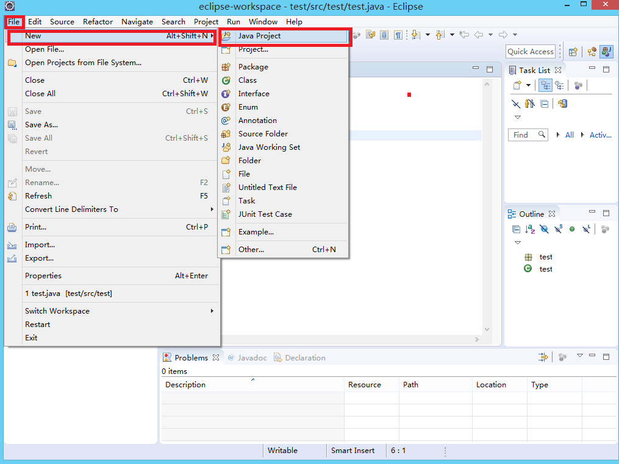Switch to the Java EE perspective icon
This screenshot has height=464, width=619.
[592, 52]
